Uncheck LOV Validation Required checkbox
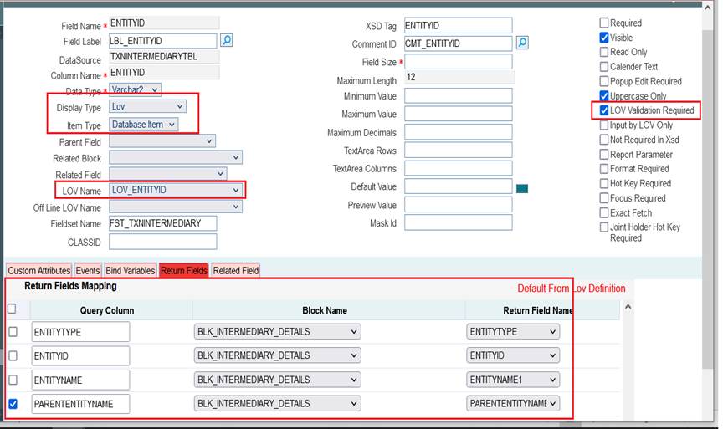This screenshot has width=723, height=429. tap(604, 110)
